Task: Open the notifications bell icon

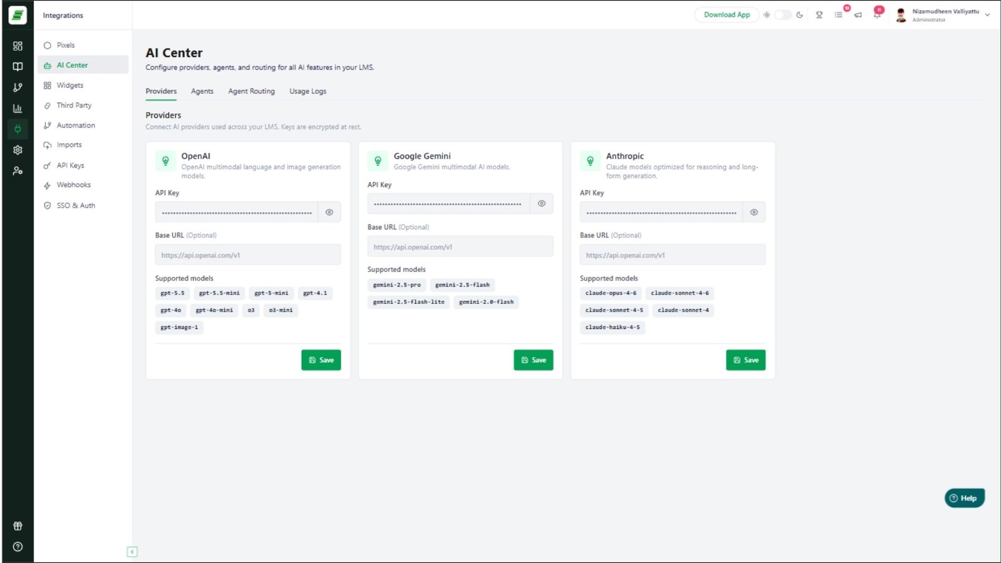Action: pos(877,14)
